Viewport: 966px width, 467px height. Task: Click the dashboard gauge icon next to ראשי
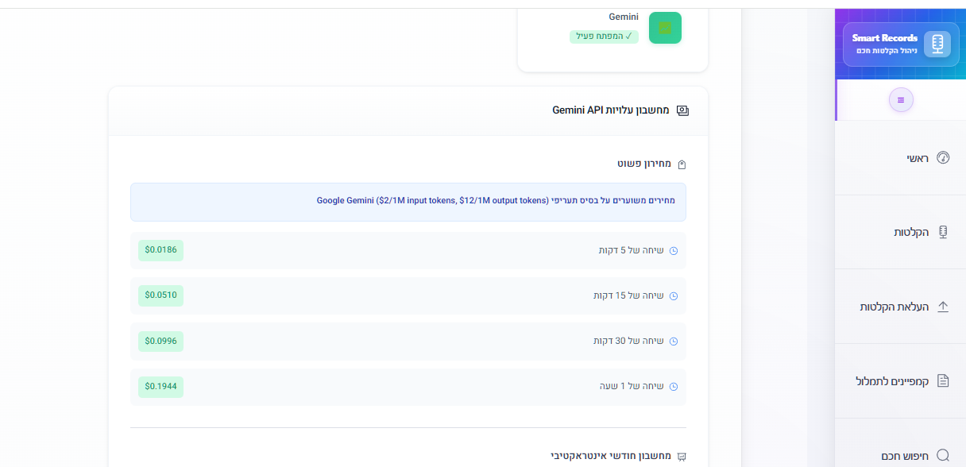point(943,158)
